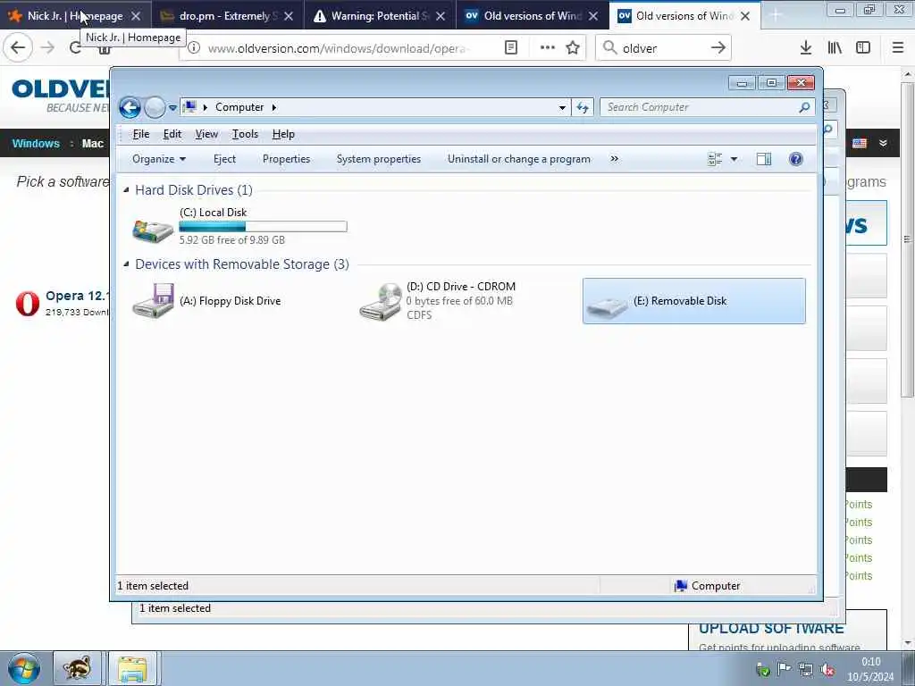Open the Explorer recent pages dropdown arrow
Image resolution: width=915 pixels, height=686 pixels.
(172, 108)
